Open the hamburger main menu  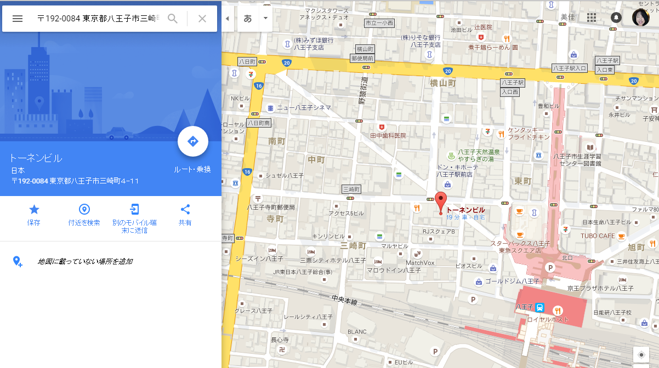18,19
